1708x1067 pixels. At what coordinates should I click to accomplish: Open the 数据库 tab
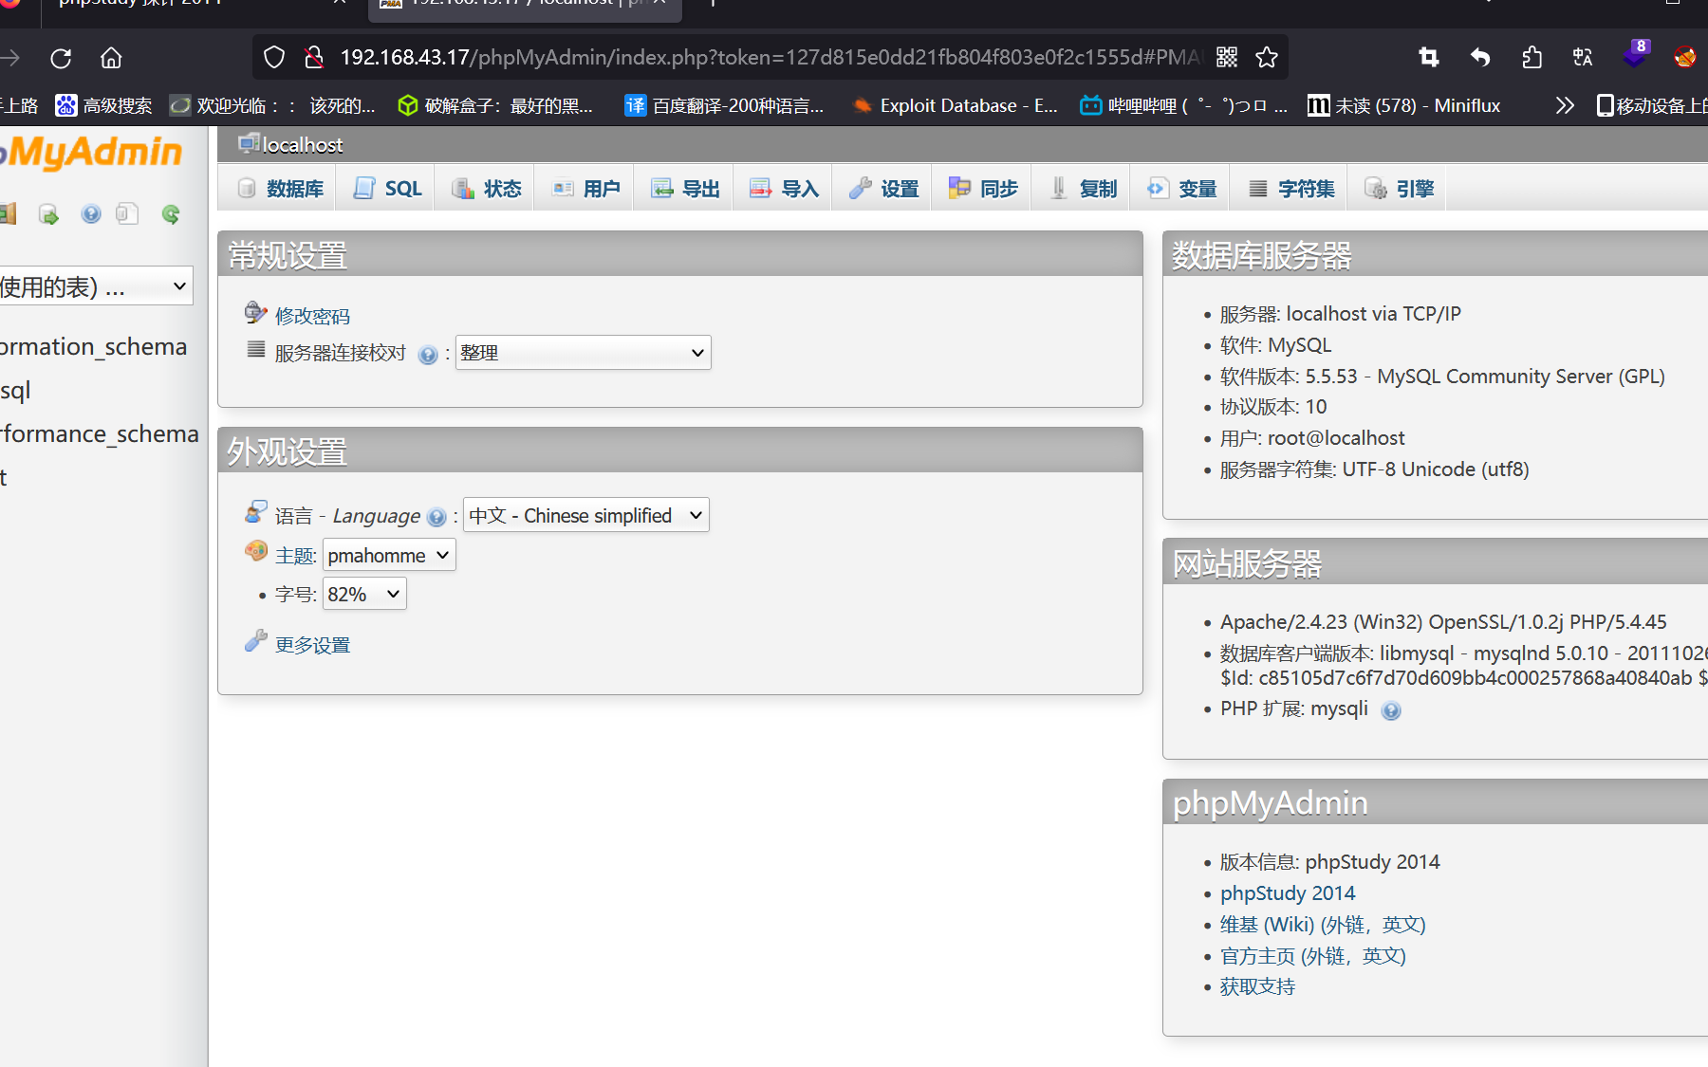[281, 189]
